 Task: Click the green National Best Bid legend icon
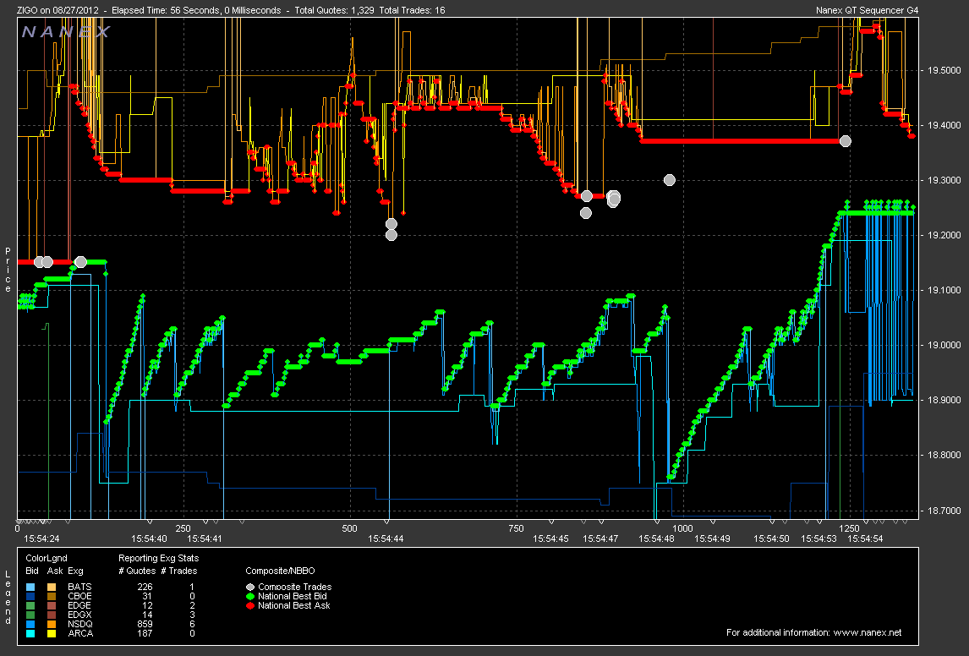pyautogui.click(x=250, y=596)
